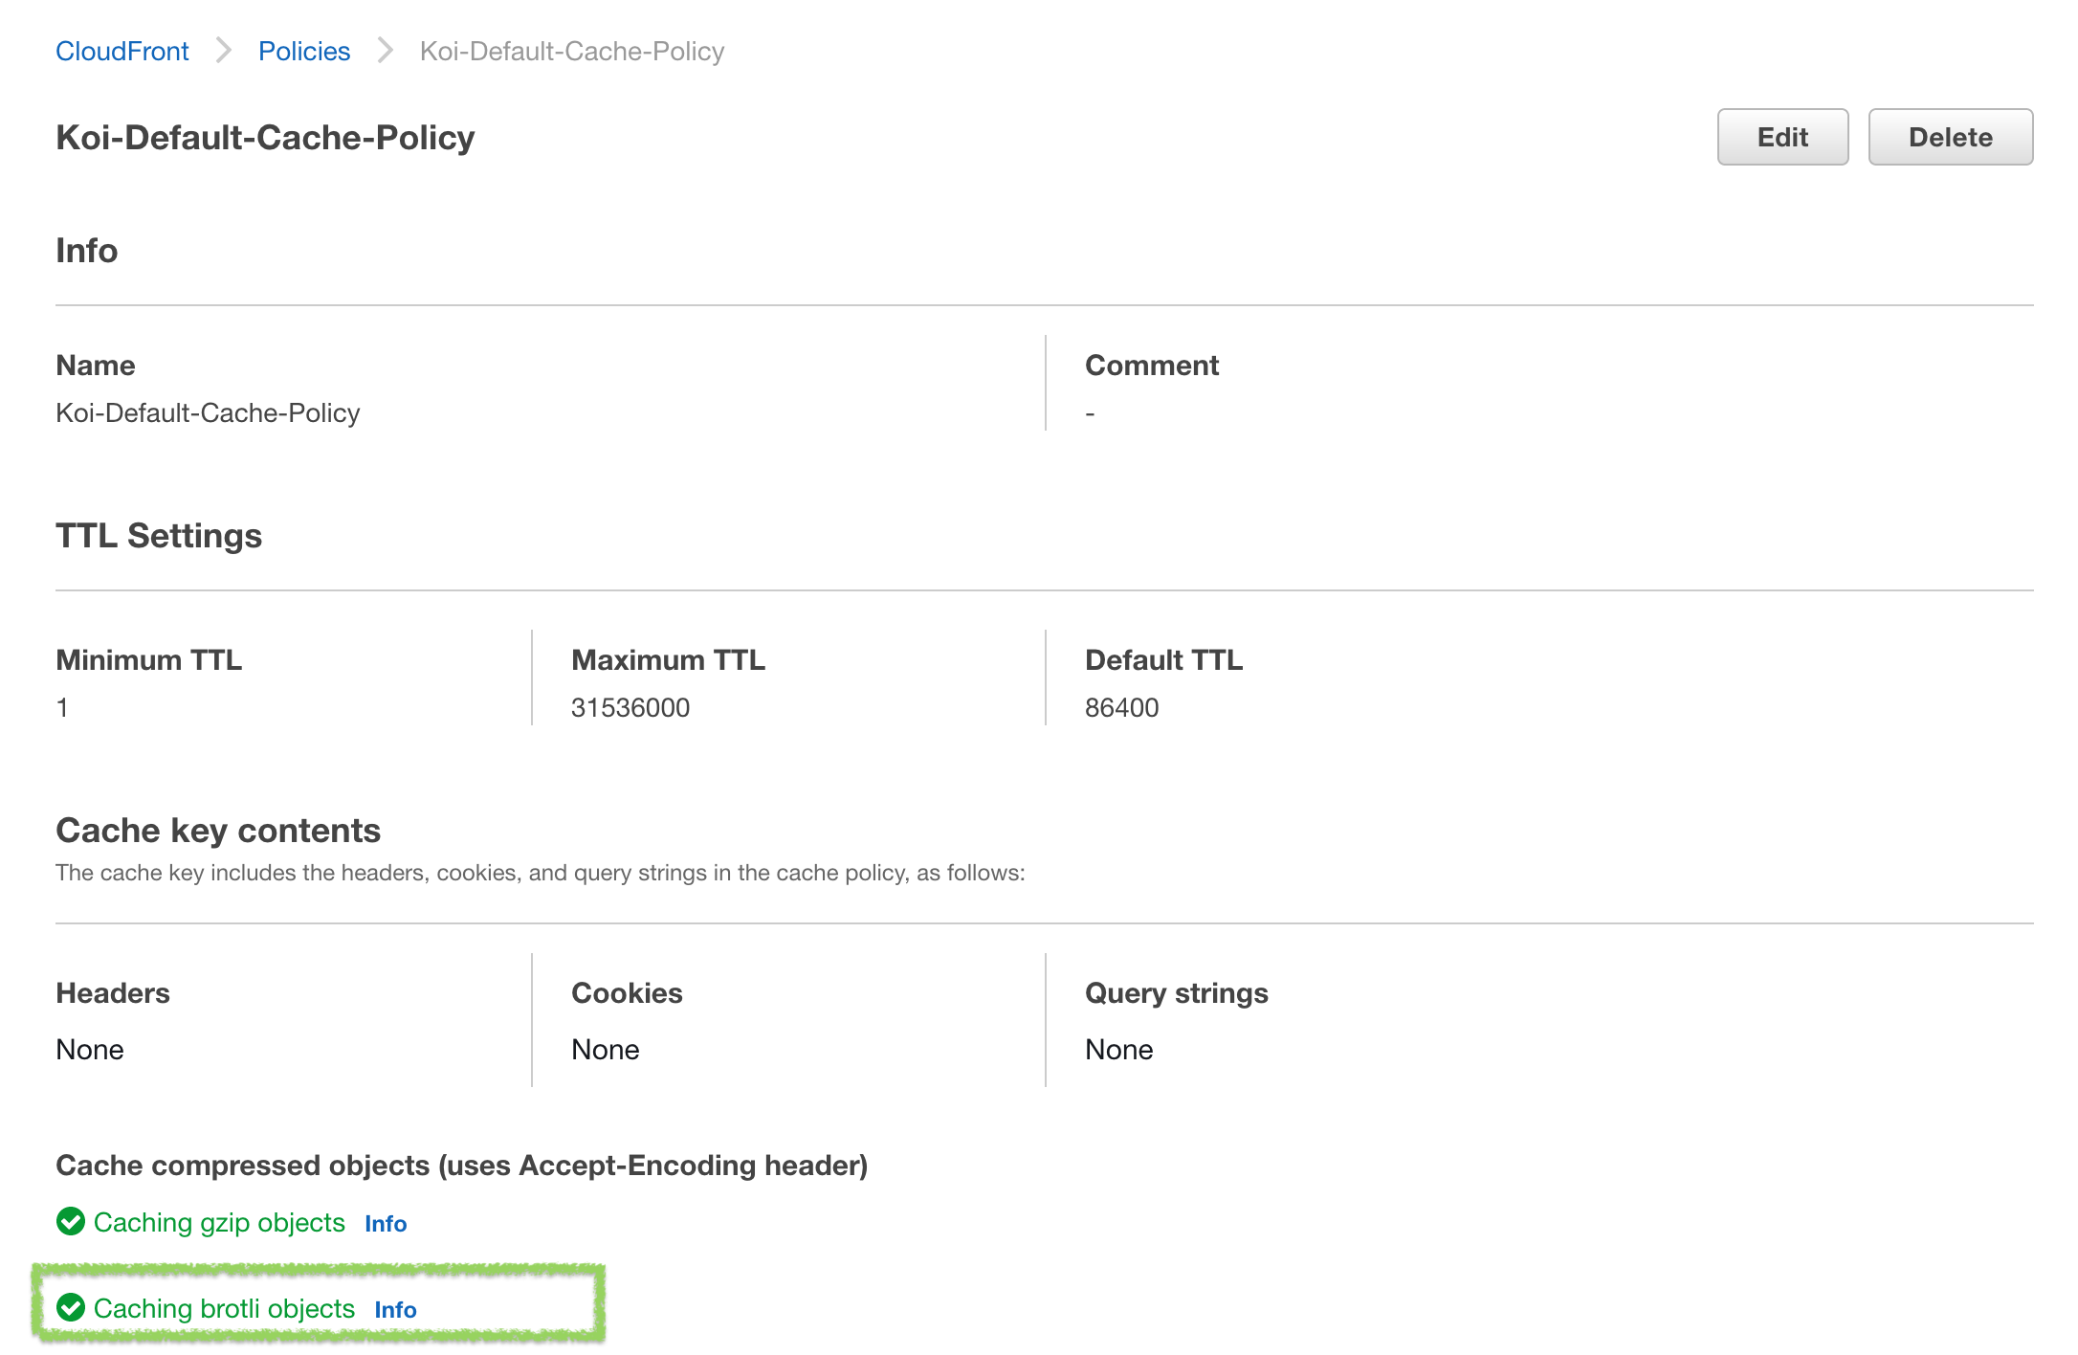Click the Info section heading
Screen dimensions: 2078x1355
click(x=87, y=251)
